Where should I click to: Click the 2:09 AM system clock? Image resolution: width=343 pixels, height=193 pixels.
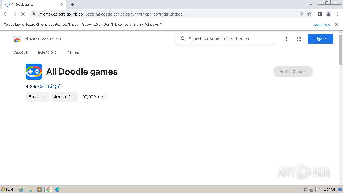click(x=329, y=190)
